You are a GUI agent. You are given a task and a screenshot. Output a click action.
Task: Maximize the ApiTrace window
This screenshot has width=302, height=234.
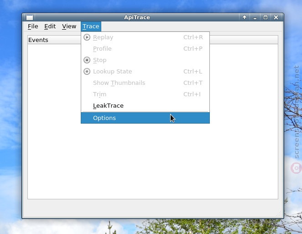(266, 17)
